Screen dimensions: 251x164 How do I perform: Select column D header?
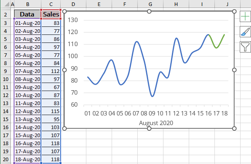click(x=73, y=4)
